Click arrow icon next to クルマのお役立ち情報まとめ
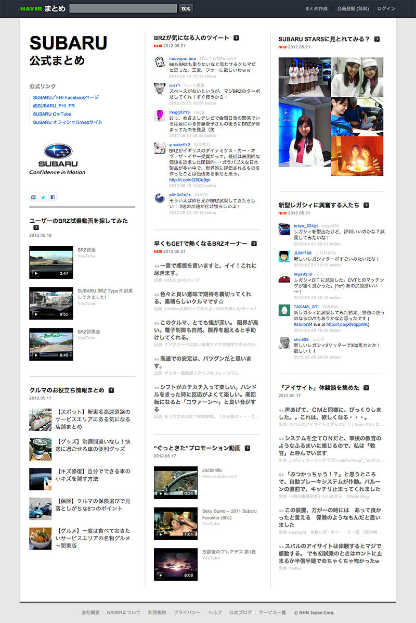Viewport: 416px width, 623px height. tap(111, 390)
